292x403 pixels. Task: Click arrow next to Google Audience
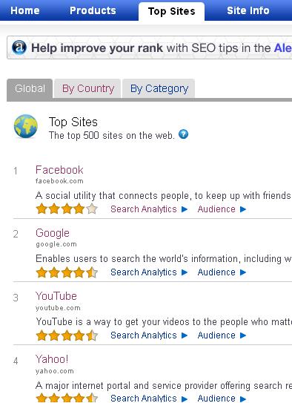(x=243, y=272)
